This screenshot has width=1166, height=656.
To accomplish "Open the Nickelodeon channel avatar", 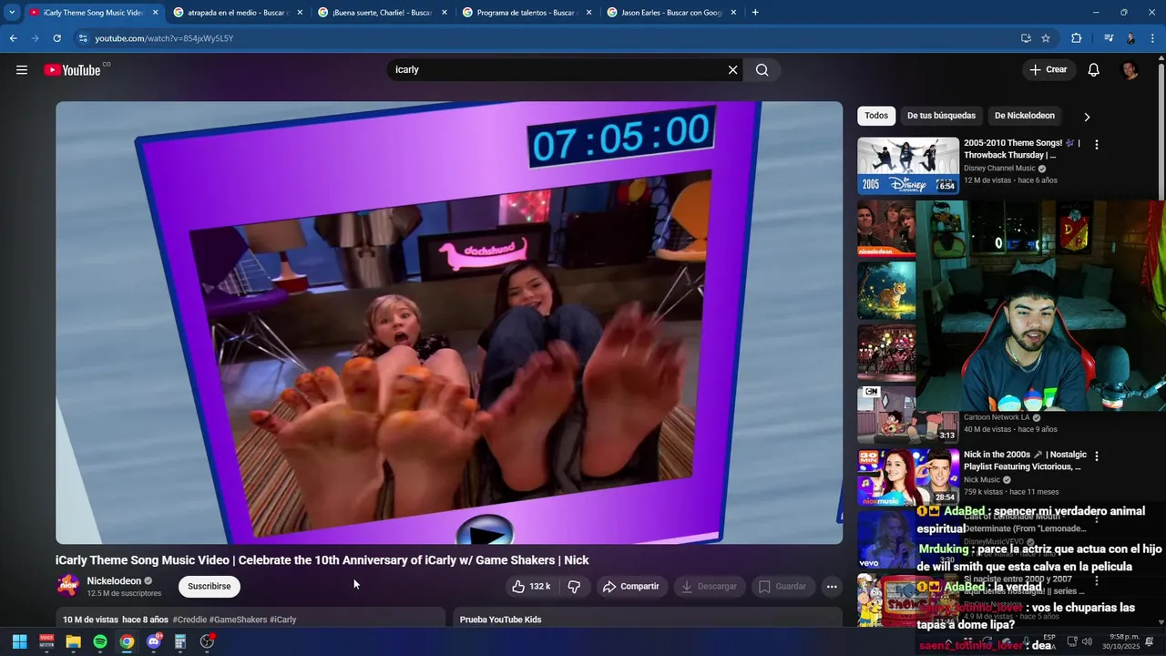I will tap(68, 586).
